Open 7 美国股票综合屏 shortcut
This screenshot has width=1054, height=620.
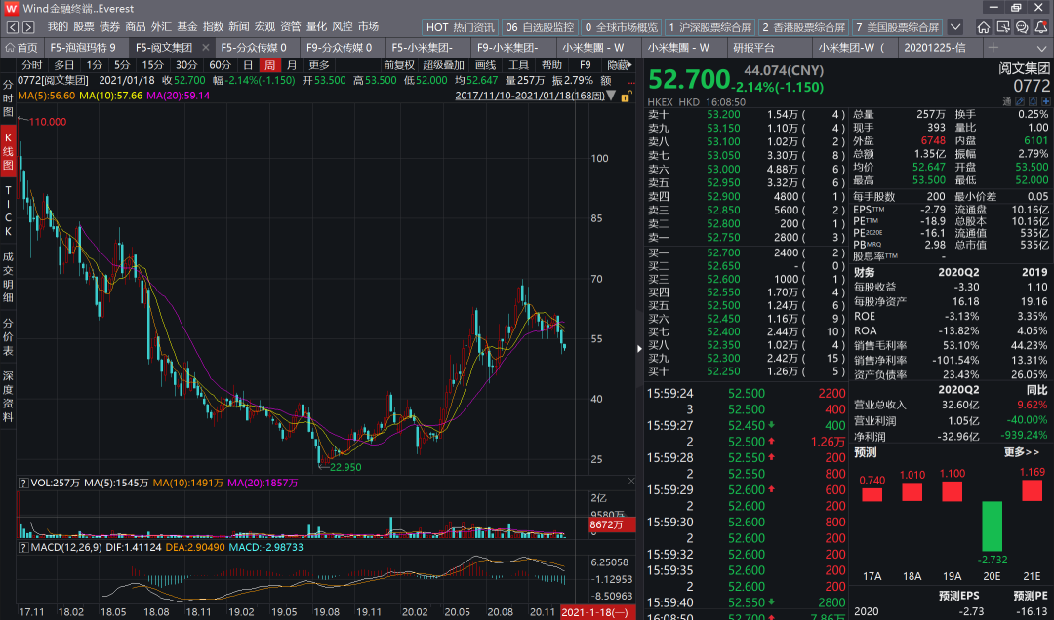click(x=898, y=27)
